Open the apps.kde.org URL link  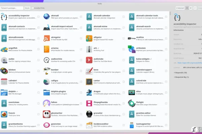coord(190,63)
